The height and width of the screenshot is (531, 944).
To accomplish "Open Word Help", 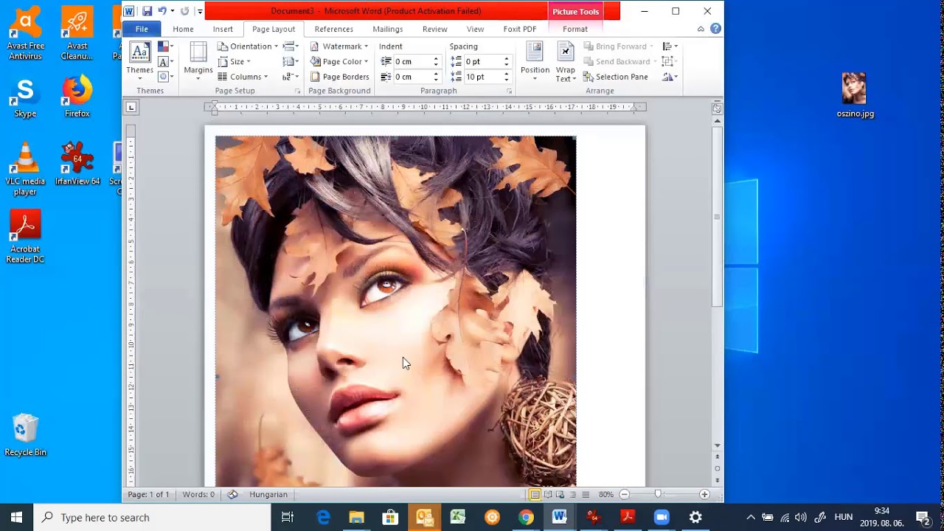I will [715, 29].
